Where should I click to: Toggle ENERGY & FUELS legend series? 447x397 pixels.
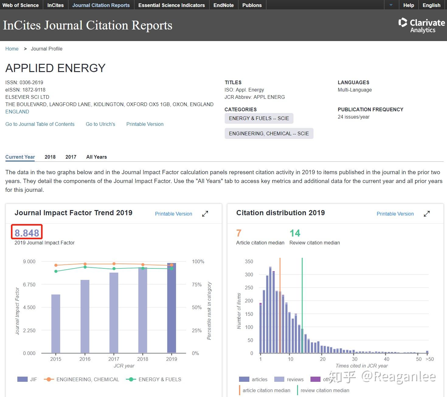point(154,379)
